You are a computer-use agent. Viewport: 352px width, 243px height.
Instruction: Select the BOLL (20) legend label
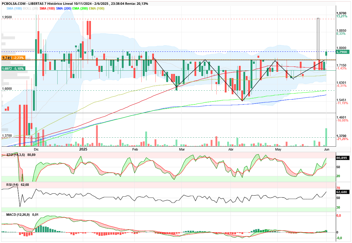pos(31,8)
